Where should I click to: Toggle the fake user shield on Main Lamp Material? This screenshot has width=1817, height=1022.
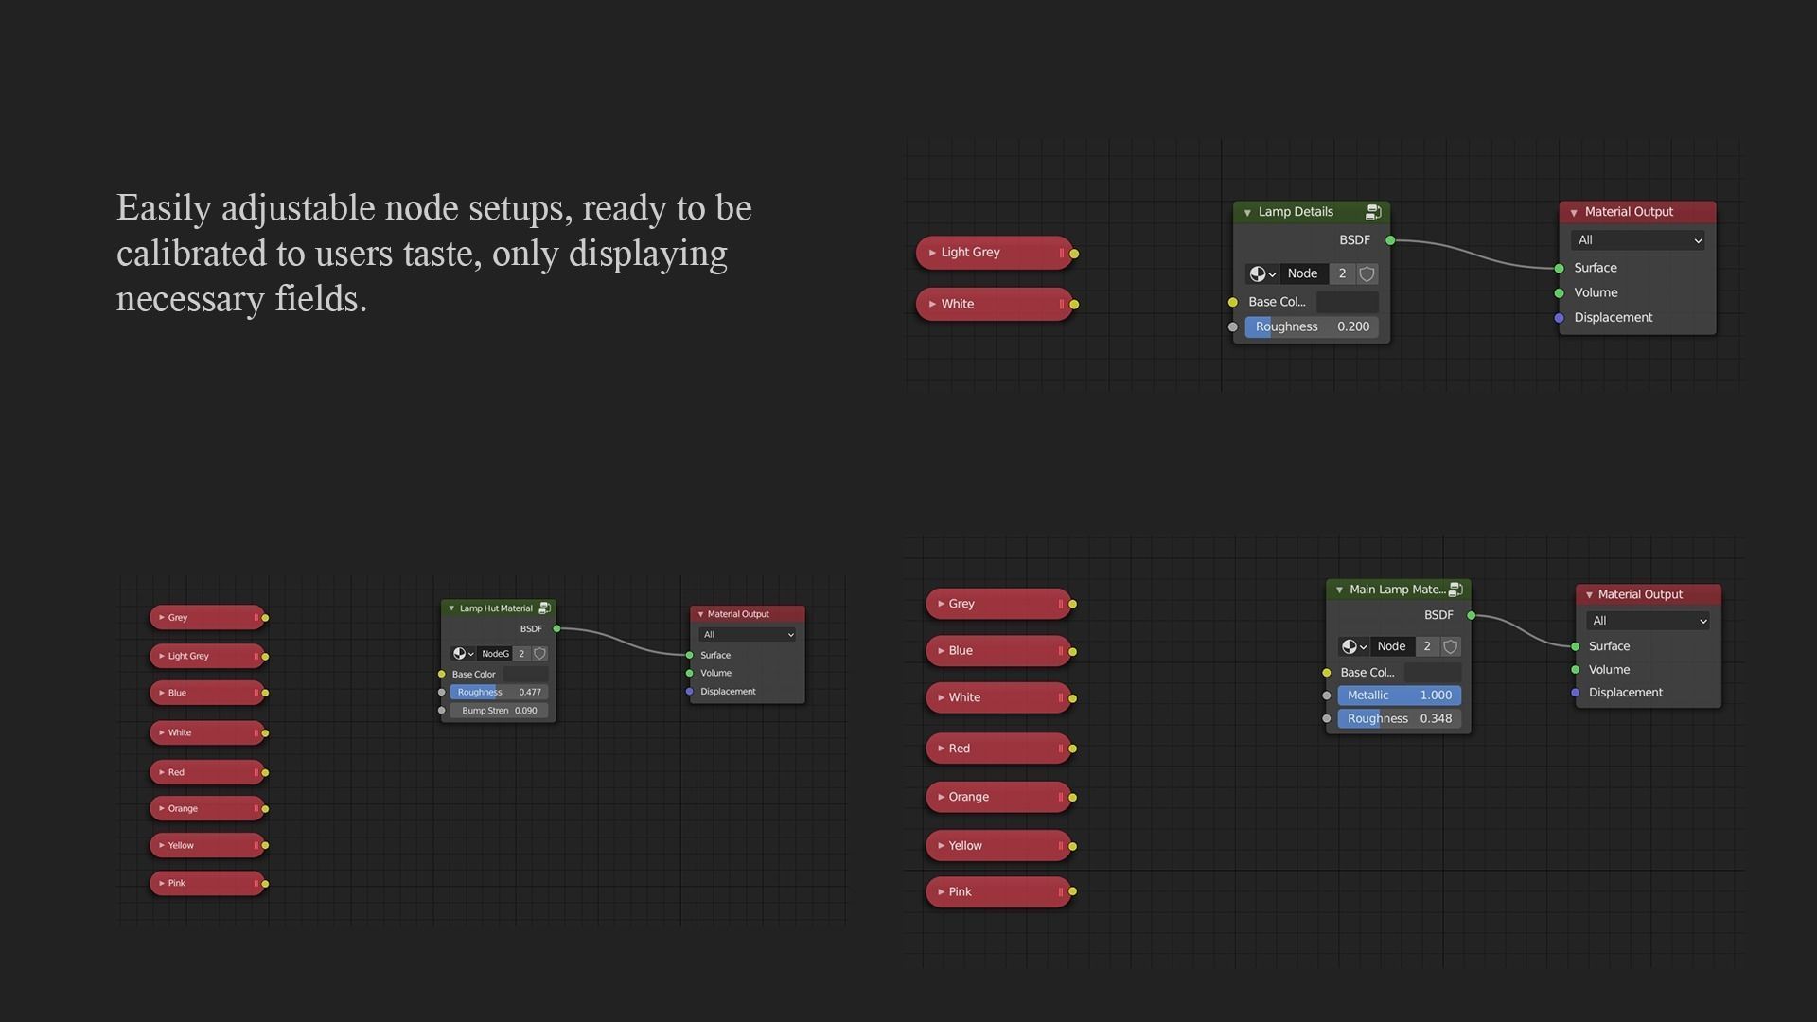(1450, 646)
